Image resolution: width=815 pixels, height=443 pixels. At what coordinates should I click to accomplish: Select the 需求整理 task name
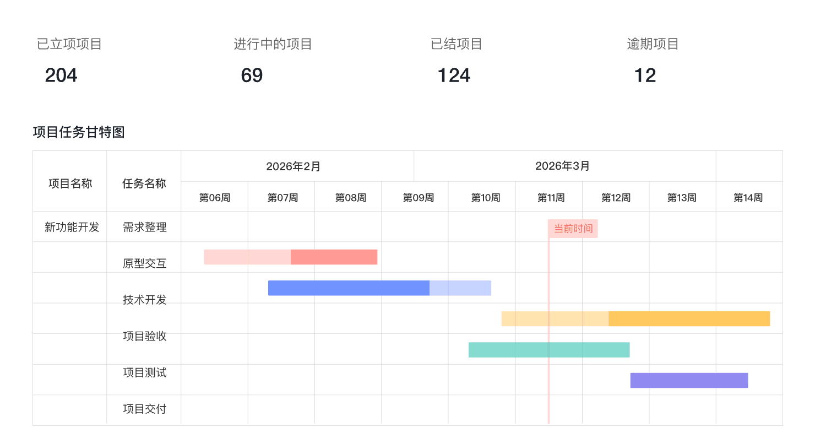pos(144,227)
